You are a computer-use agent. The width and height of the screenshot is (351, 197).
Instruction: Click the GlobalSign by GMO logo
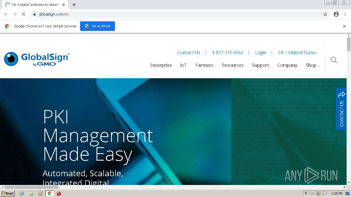(37, 59)
